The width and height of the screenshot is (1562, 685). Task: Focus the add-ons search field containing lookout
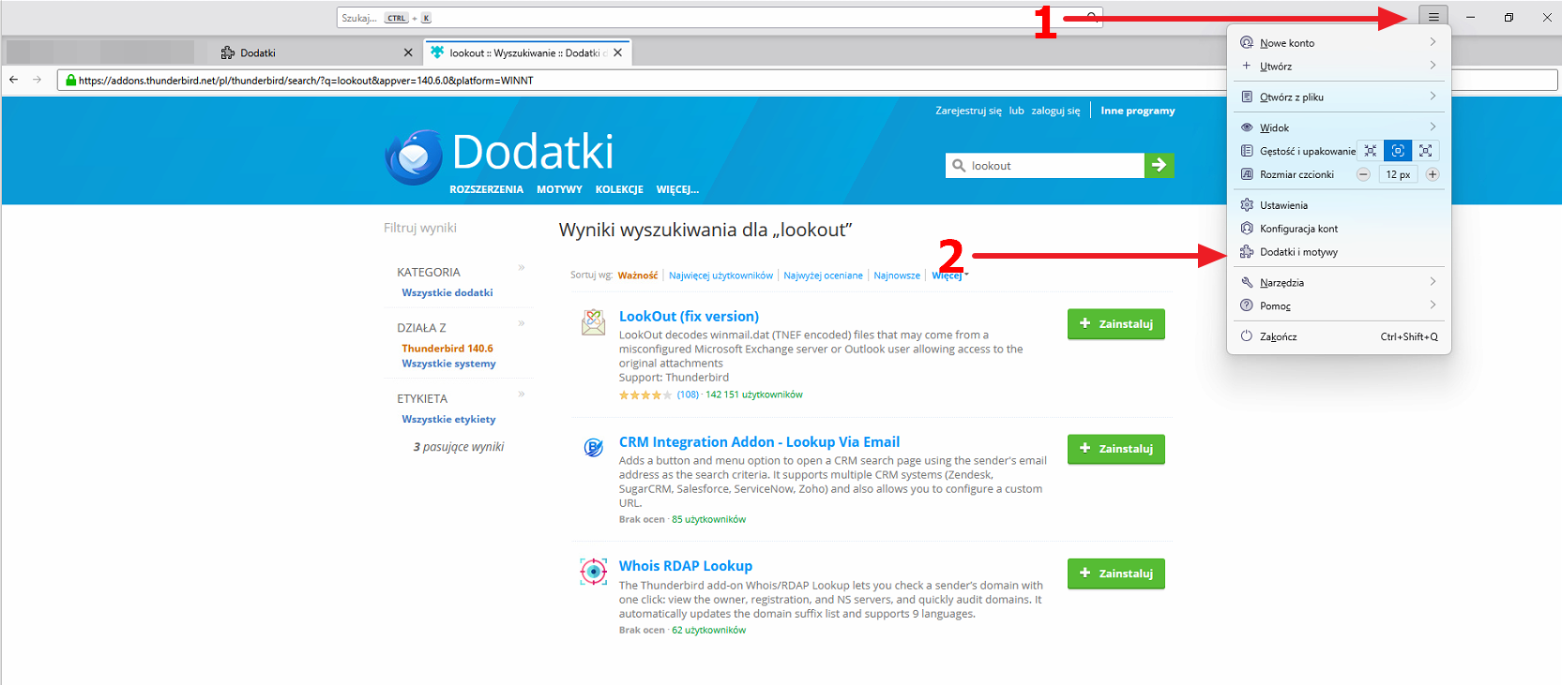(1045, 166)
